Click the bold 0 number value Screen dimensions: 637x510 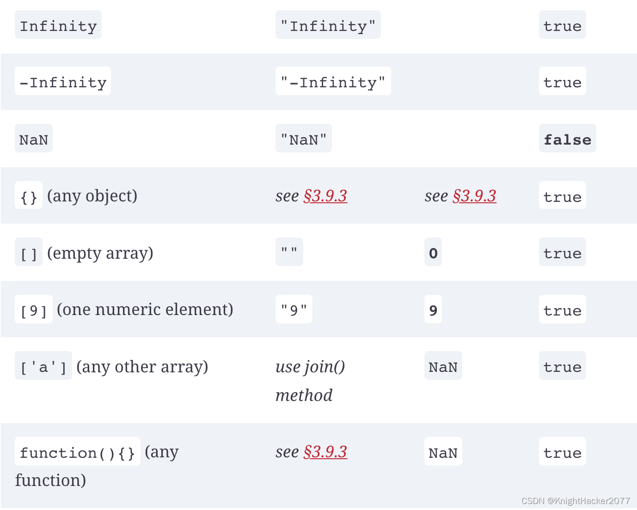(x=433, y=252)
